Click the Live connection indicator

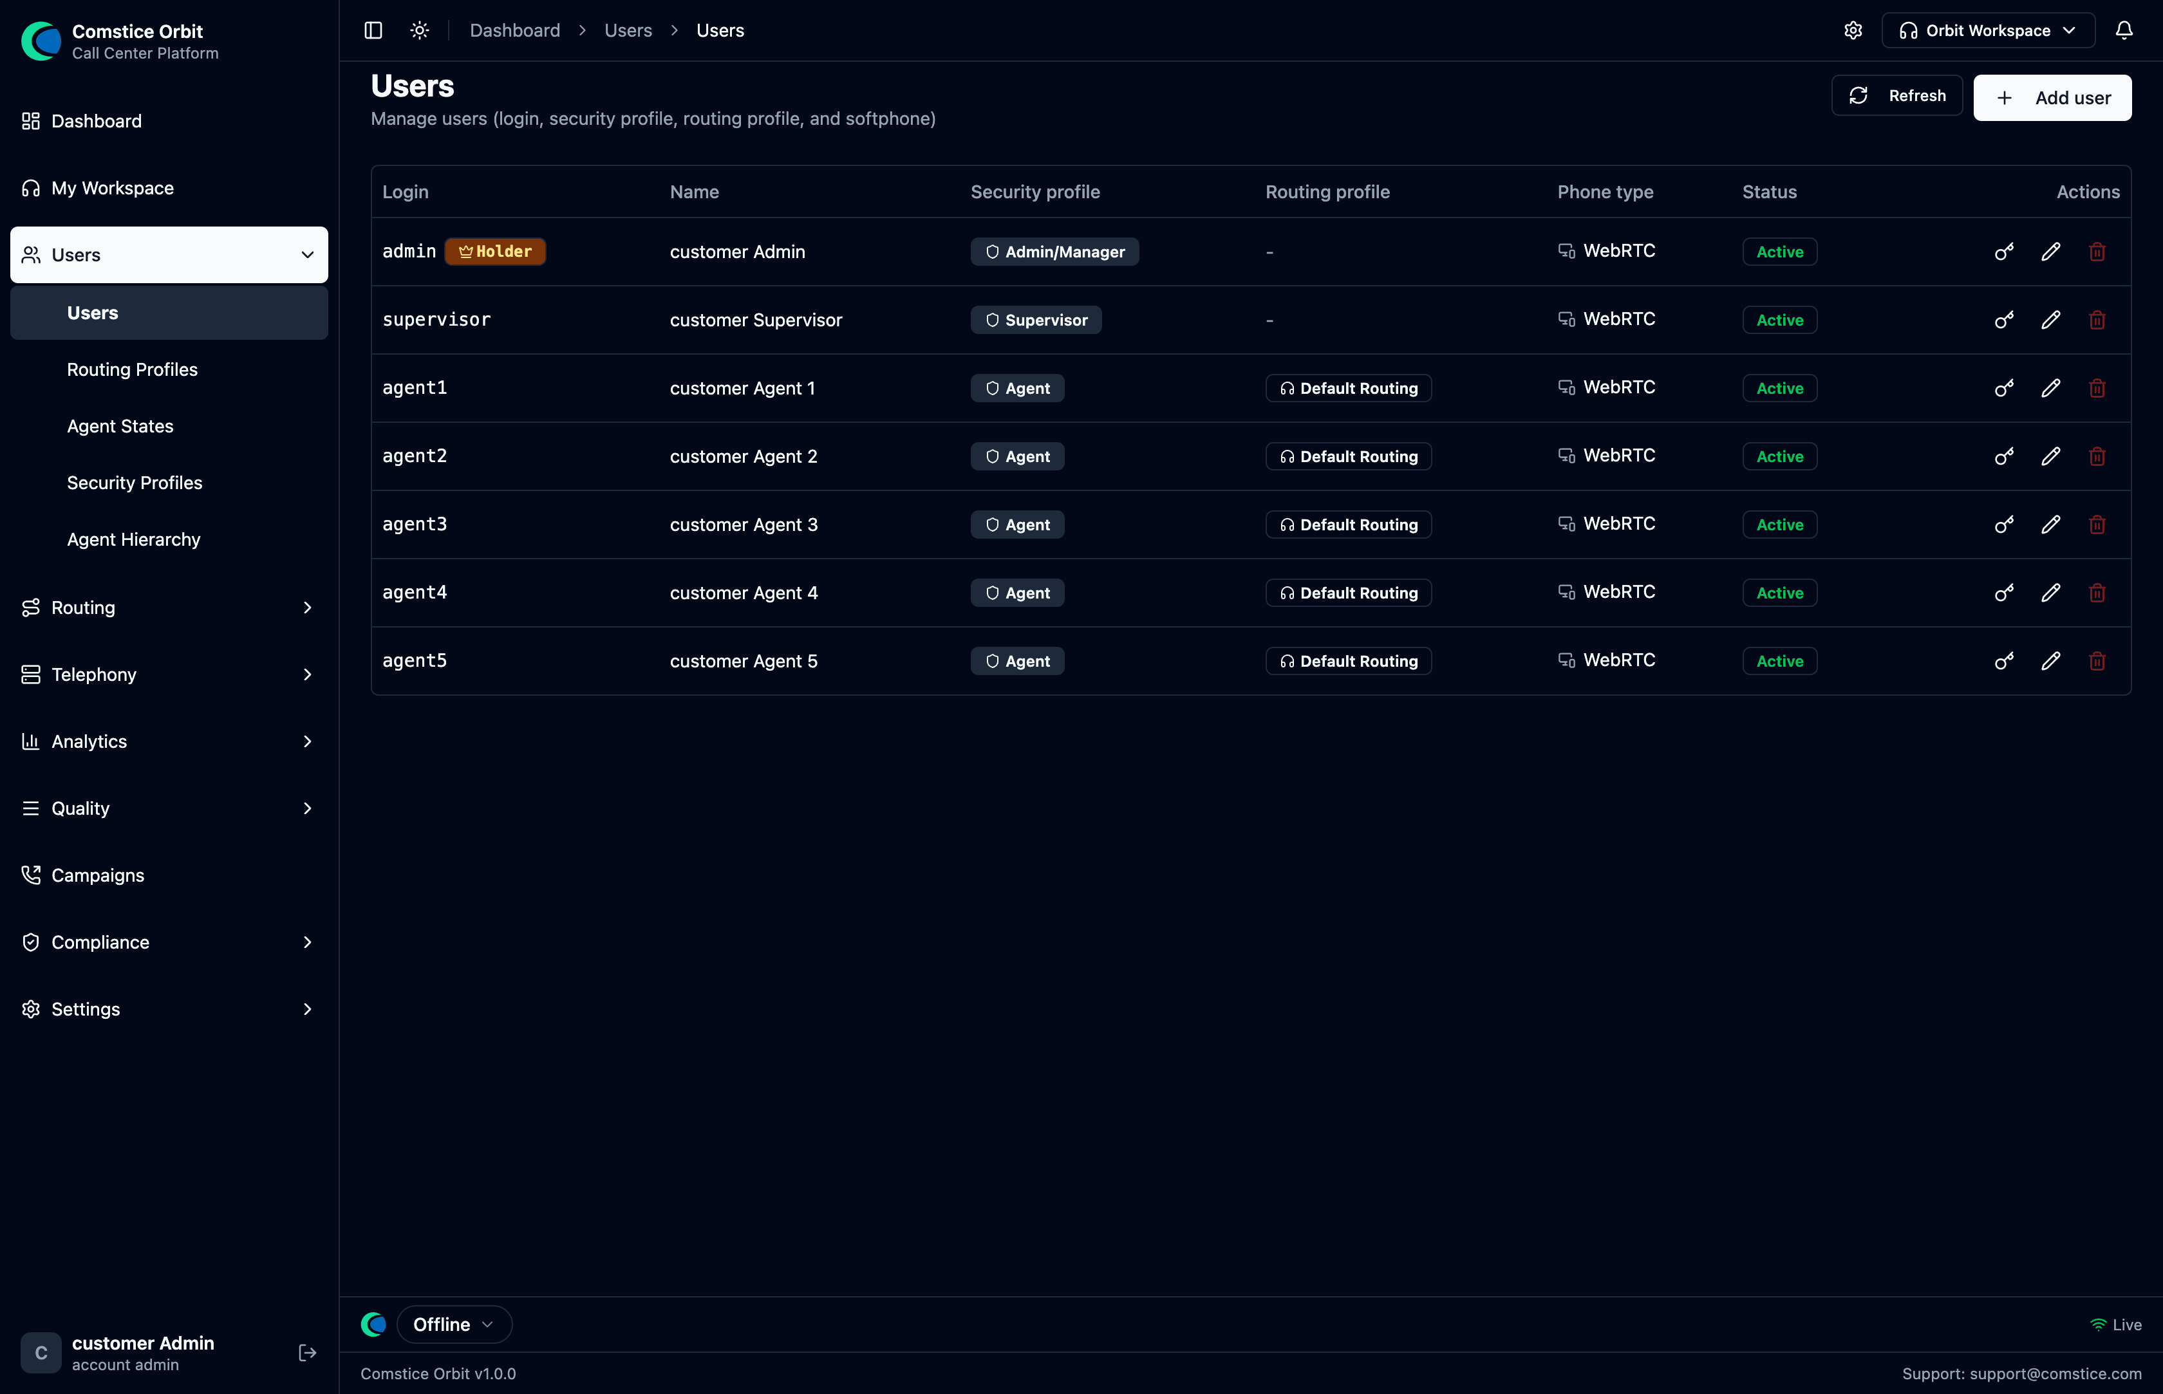2115,1324
